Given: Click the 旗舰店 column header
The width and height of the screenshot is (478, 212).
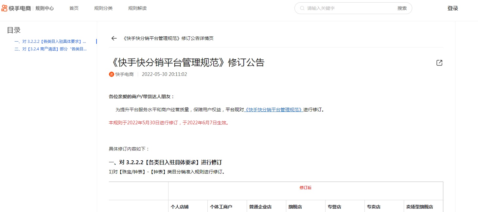Looking at the screenshot, I should pyautogui.click(x=295, y=207).
